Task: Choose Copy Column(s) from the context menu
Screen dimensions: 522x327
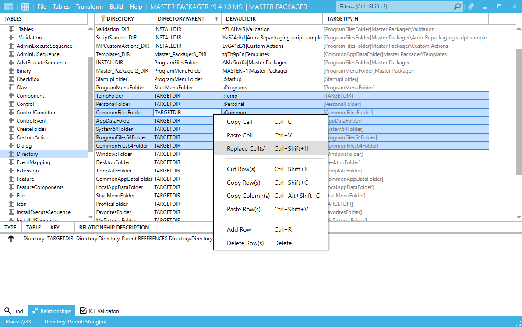Action: coord(271,196)
